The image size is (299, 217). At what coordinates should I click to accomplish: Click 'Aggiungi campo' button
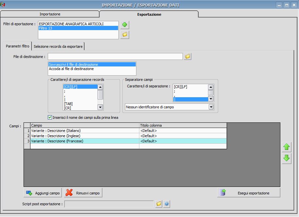(x=43, y=193)
